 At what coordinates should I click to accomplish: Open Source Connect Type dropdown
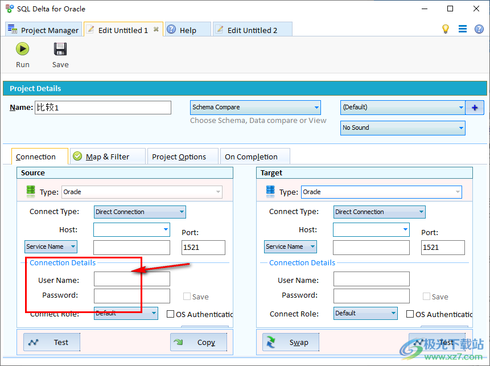[139, 212]
